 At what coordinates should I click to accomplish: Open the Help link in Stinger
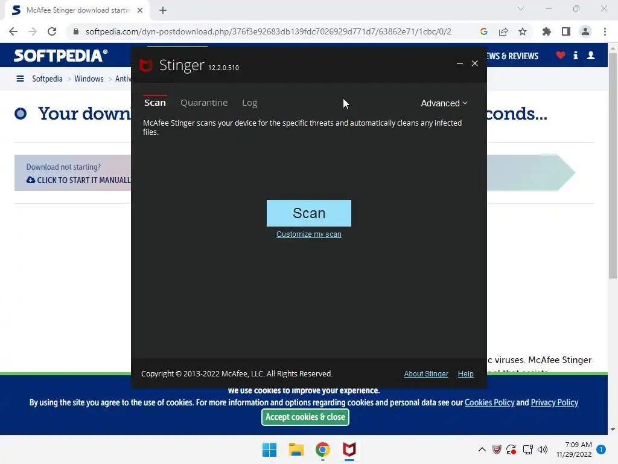coord(465,373)
